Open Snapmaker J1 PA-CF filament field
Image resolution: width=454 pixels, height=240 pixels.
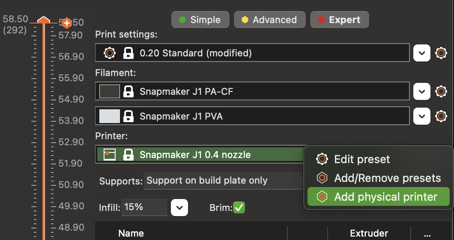tap(252, 91)
